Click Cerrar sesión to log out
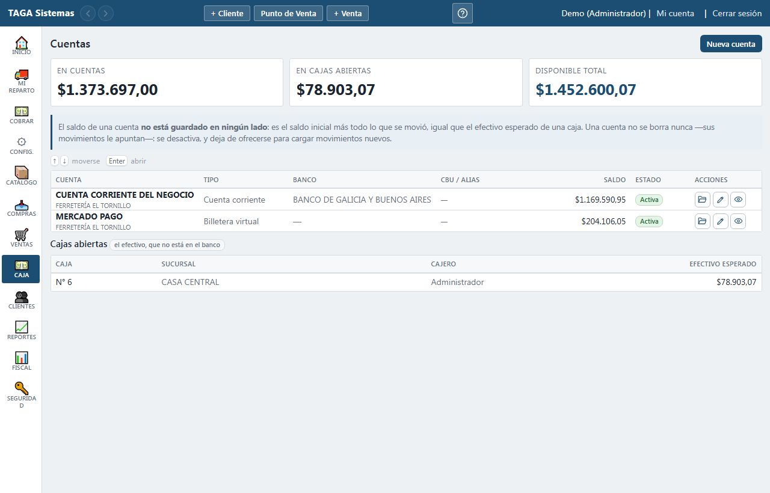 (x=738, y=13)
